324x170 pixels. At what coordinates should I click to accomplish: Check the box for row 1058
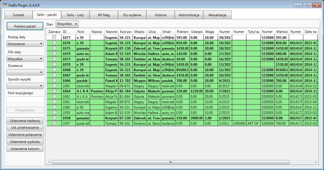pos(54,118)
